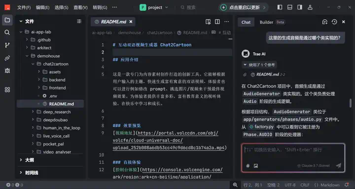Click the Trae red logo icon
The width and height of the screenshot is (355, 189).
(x=7, y=7)
